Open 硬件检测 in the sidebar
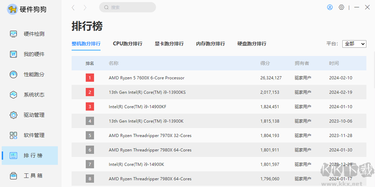This screenshot has width=375, height=187. [x=34, y=34]
